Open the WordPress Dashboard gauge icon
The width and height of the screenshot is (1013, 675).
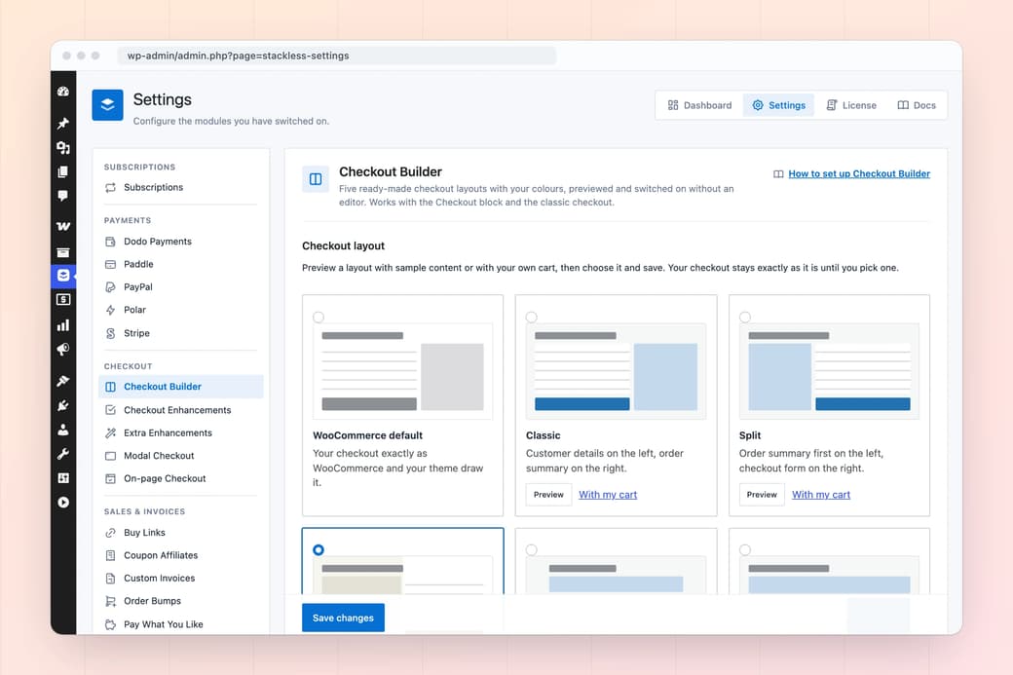tap(62, 92)
